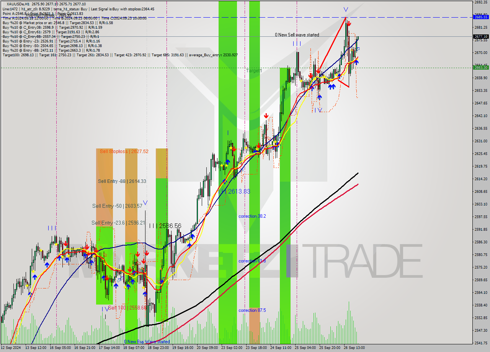Viewport: 490px width, 352px height.
Task: Click the '20 Sep 09:00' time axis label
Action: pos(207,348)
